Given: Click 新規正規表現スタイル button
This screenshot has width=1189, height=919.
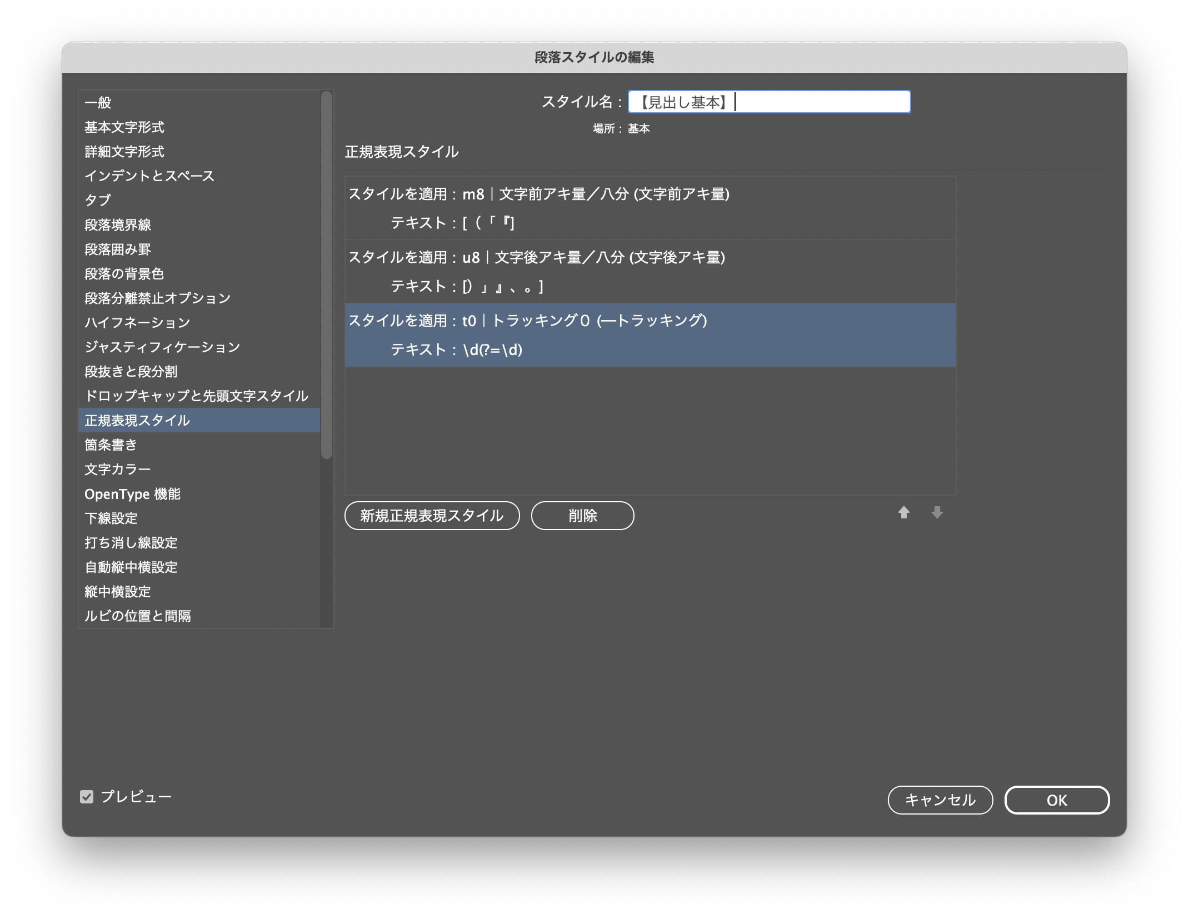Looking at the screenshot, I should click(x=432, y=516).
